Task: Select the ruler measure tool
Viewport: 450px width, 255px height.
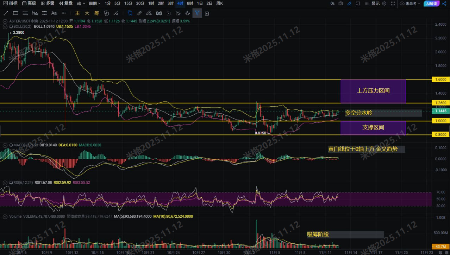Action: click(139, 13)
